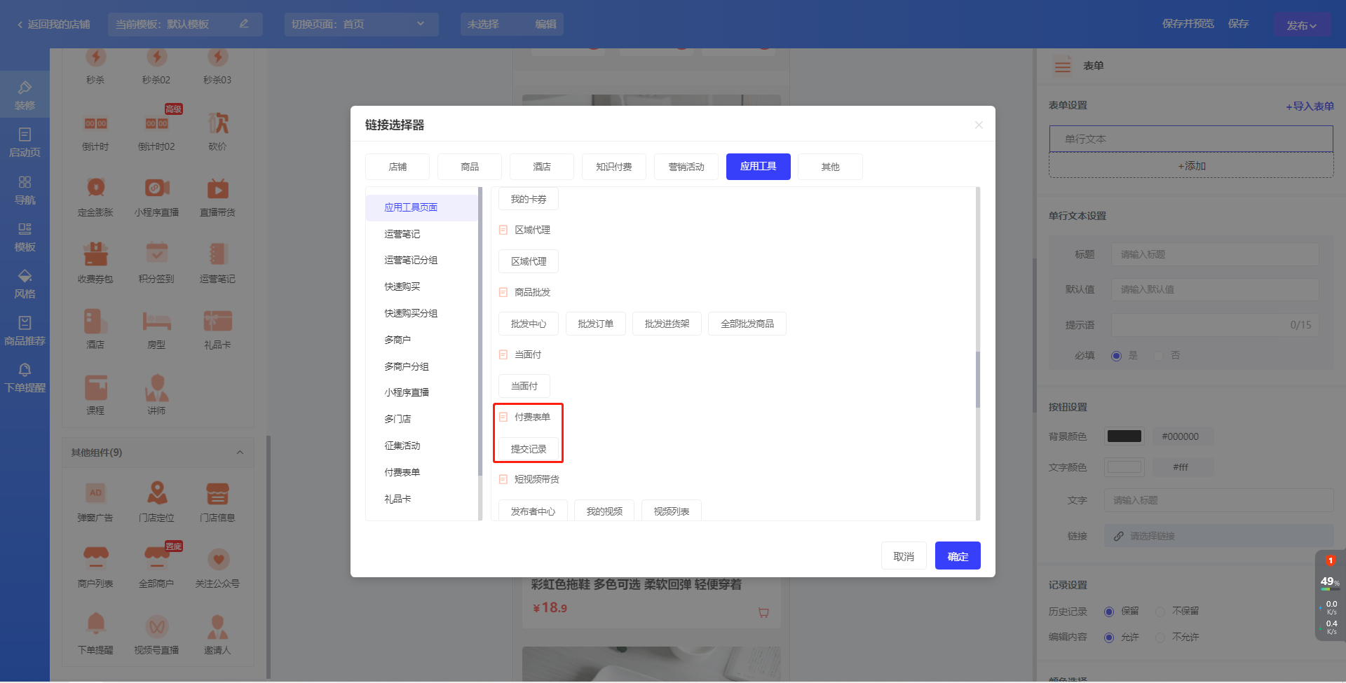Expand the 发布 dropdown button

click(x=1301, y=25)
